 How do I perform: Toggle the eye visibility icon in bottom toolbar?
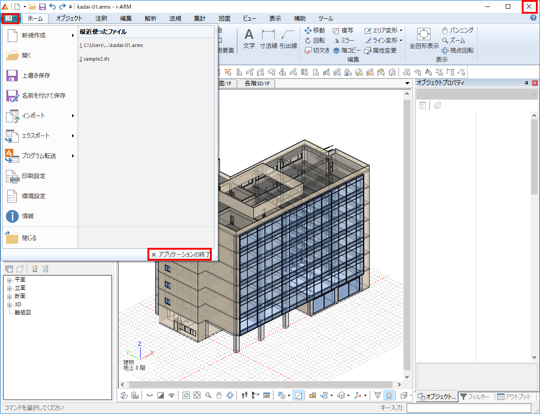coord(172,395)
